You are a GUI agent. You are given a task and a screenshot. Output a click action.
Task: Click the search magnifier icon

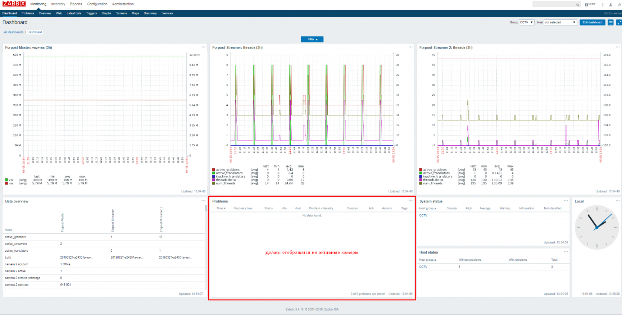578,5
